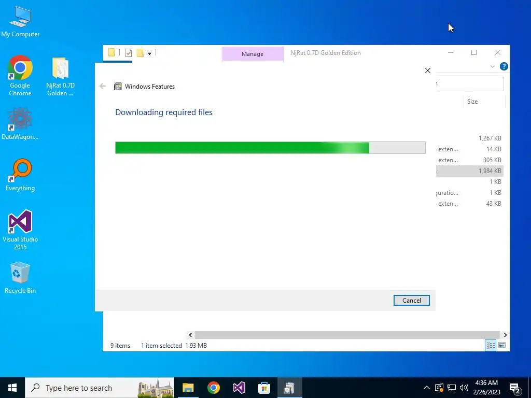531x398 pixels.
Task: Select Windows Features taskbar icon
Action: pos(289,388)
